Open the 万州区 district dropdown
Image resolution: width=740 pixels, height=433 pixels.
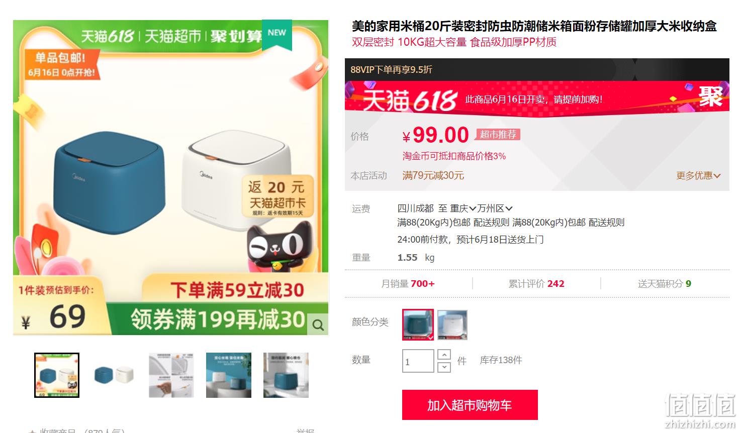coord(495,208)
